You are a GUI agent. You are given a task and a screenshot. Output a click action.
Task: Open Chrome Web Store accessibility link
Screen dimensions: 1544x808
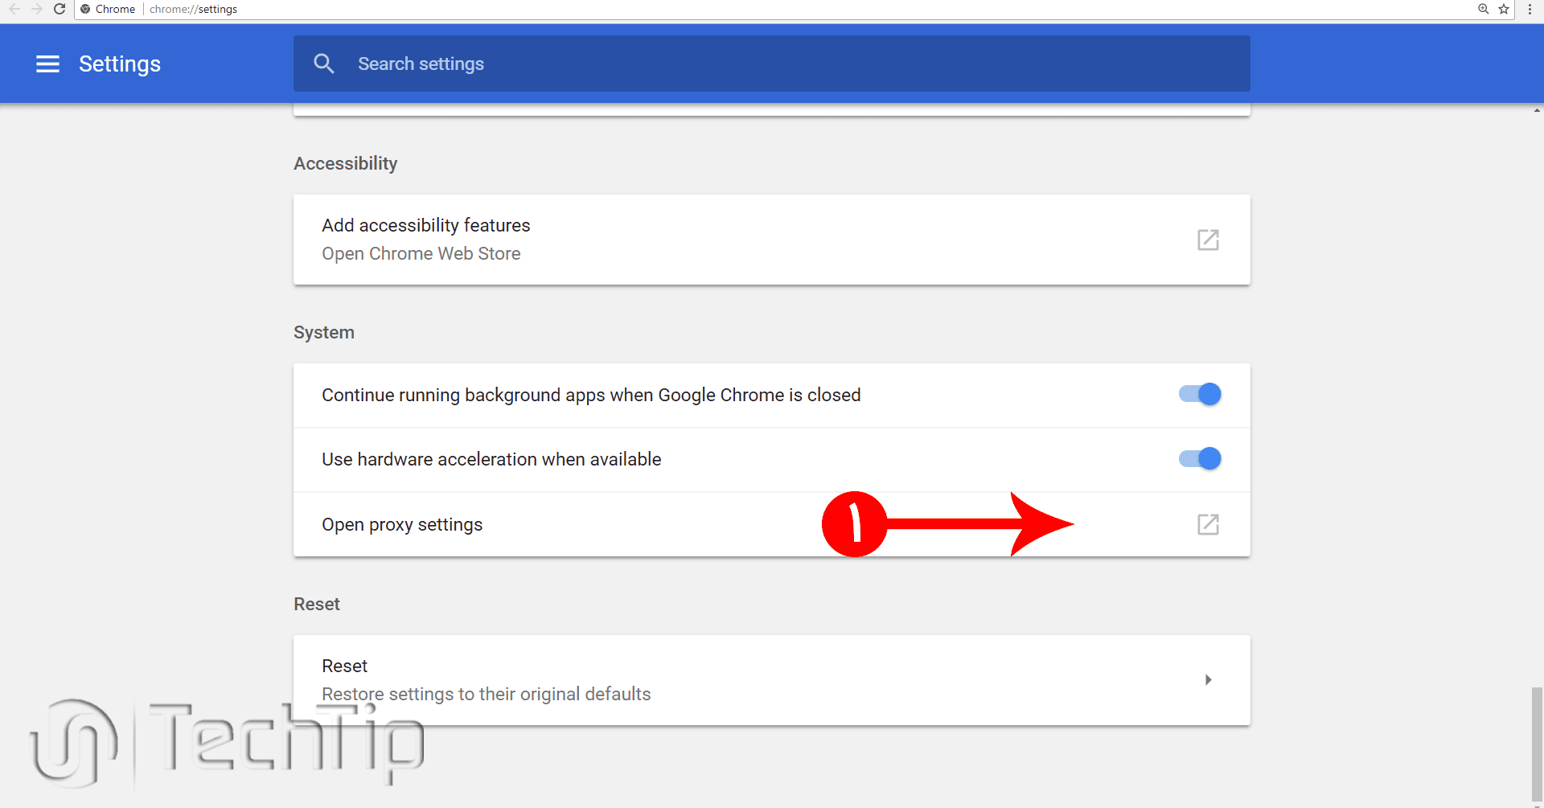point(421,253)
